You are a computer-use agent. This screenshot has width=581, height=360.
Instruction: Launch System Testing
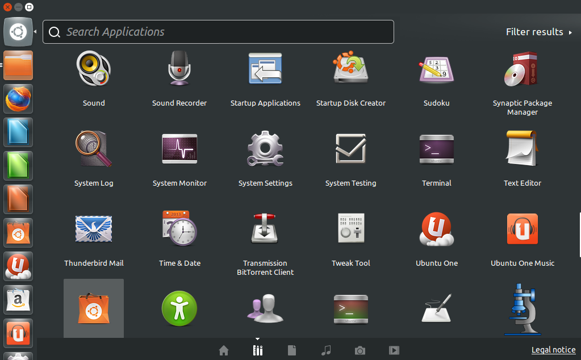[351, 149]
